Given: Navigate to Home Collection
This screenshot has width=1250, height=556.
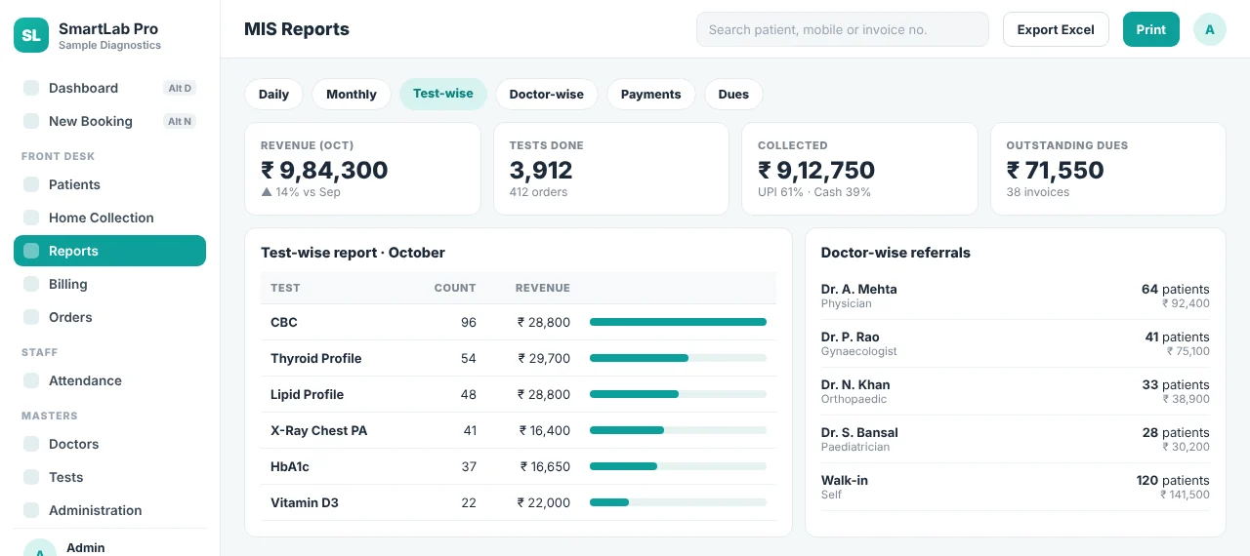Looking at the screenshot, I should (x=109, y=218).
